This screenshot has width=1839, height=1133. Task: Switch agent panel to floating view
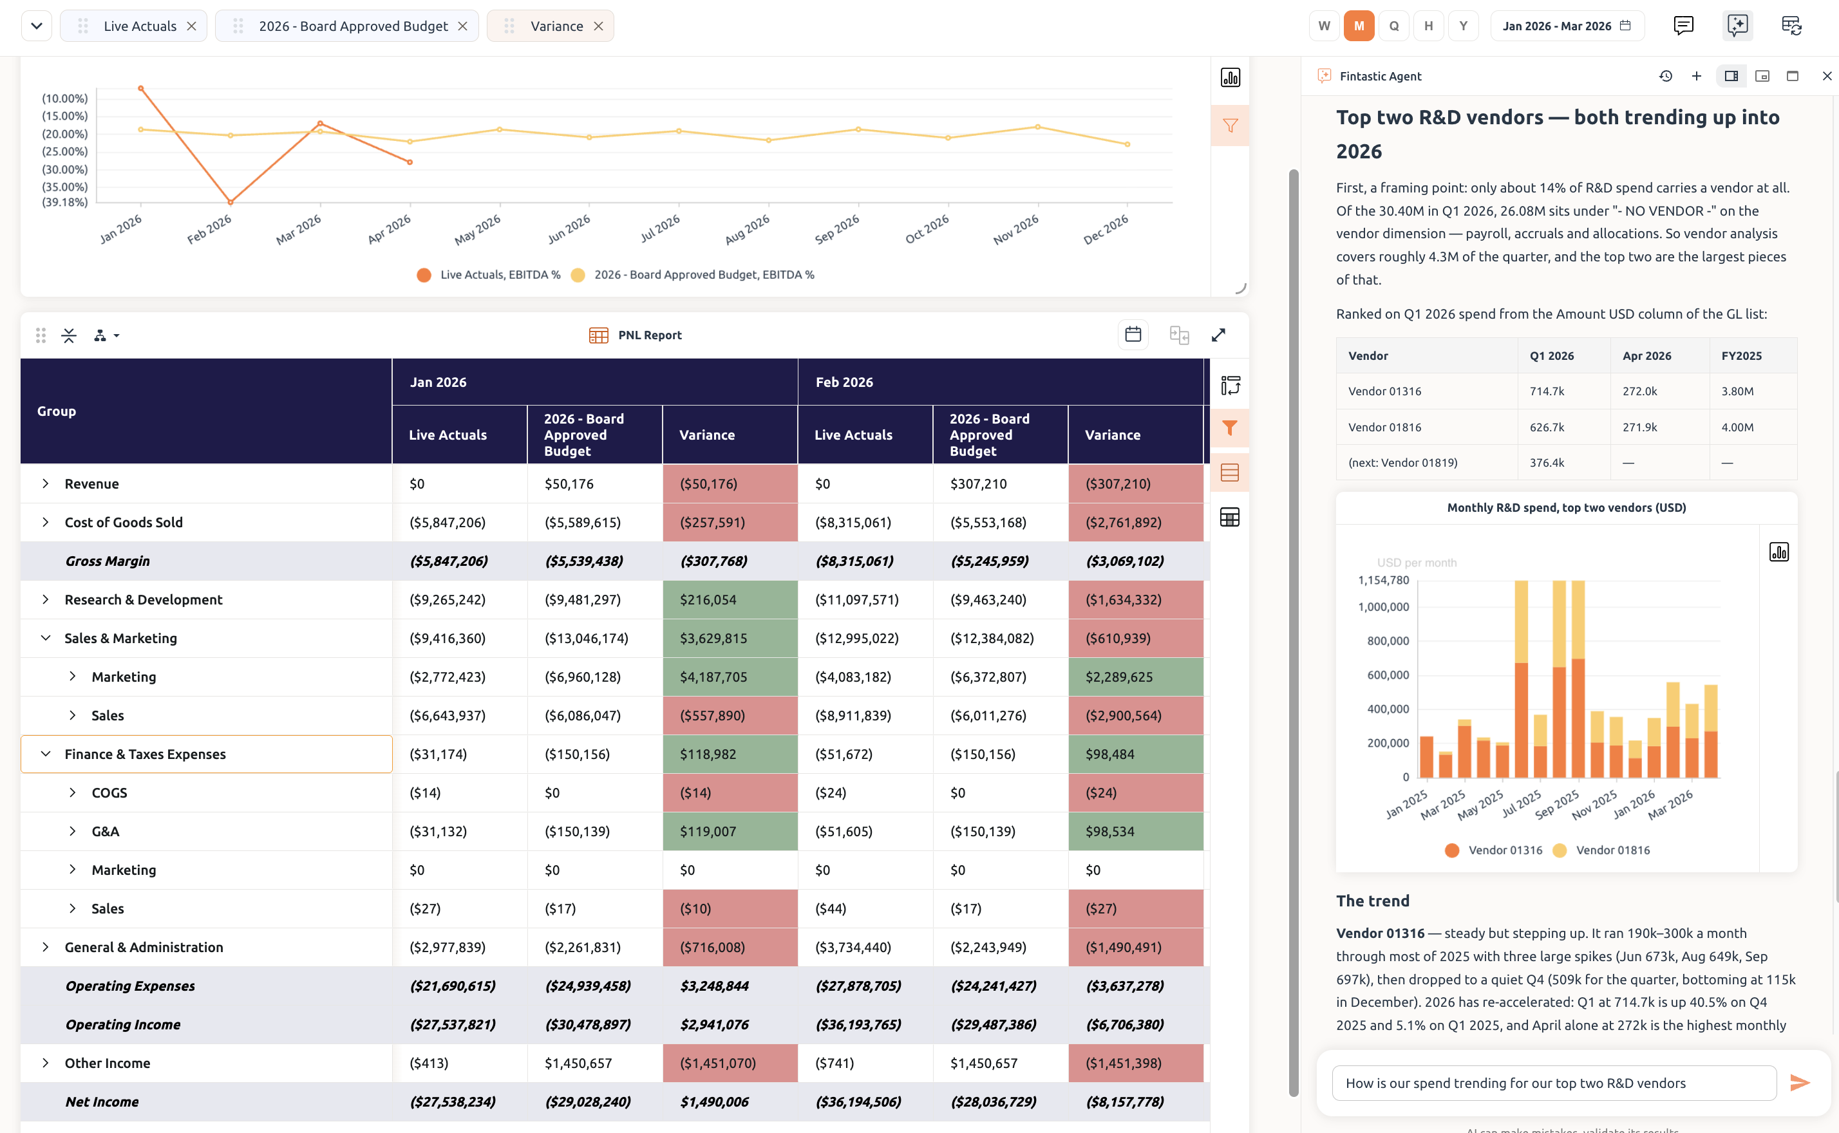1762,76
